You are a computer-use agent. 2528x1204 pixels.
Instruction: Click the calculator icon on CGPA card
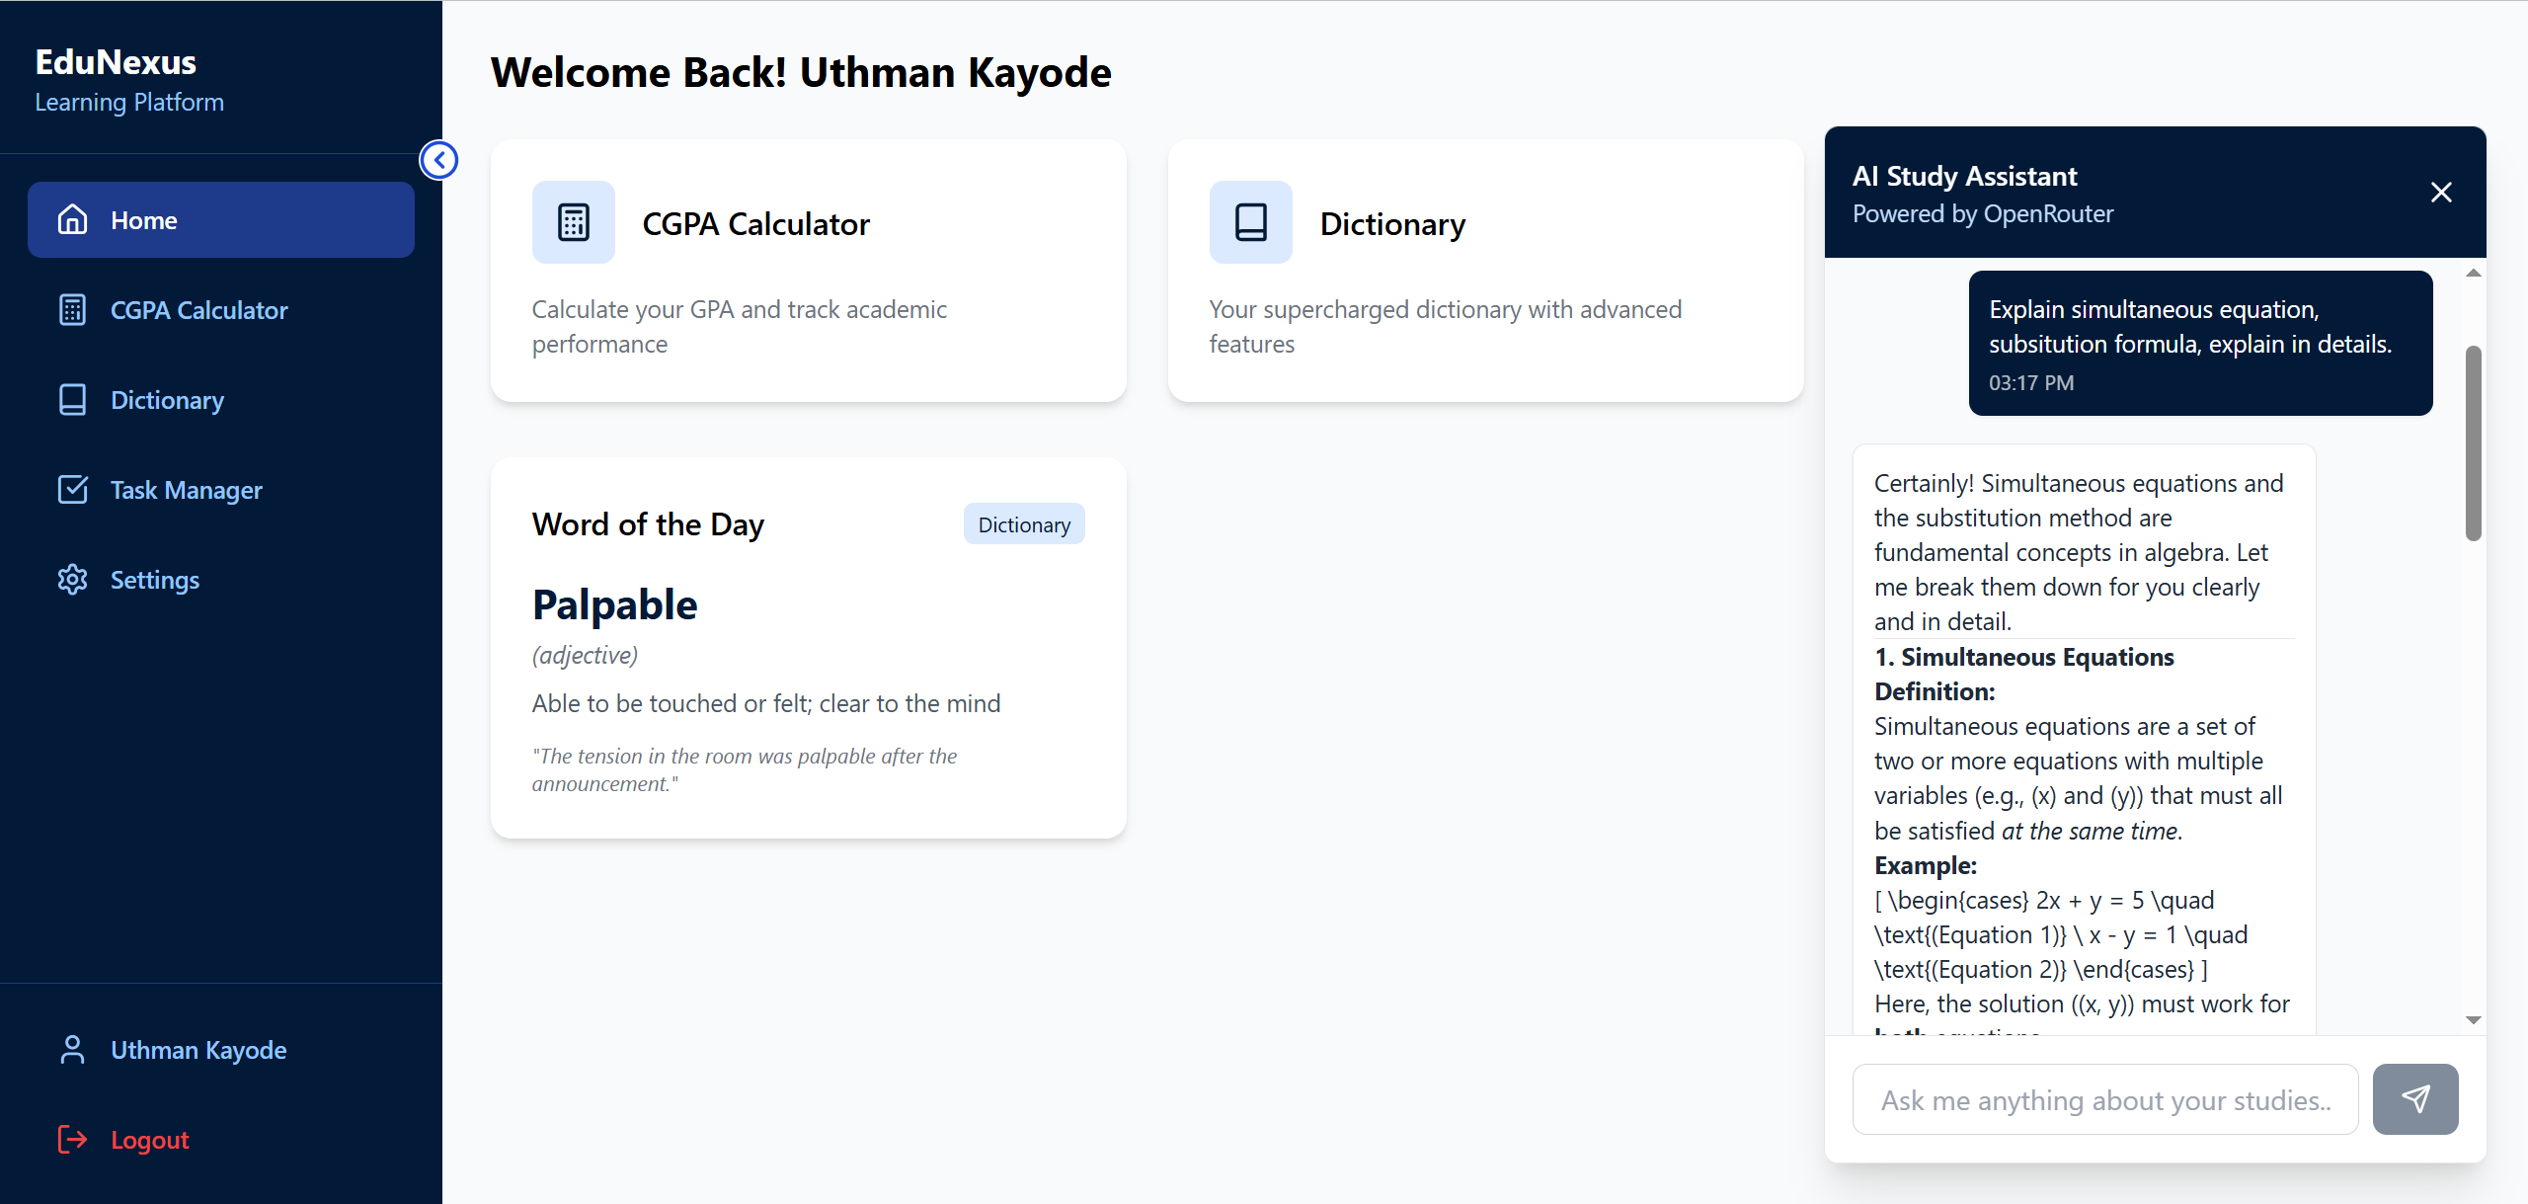coord(573,222)
